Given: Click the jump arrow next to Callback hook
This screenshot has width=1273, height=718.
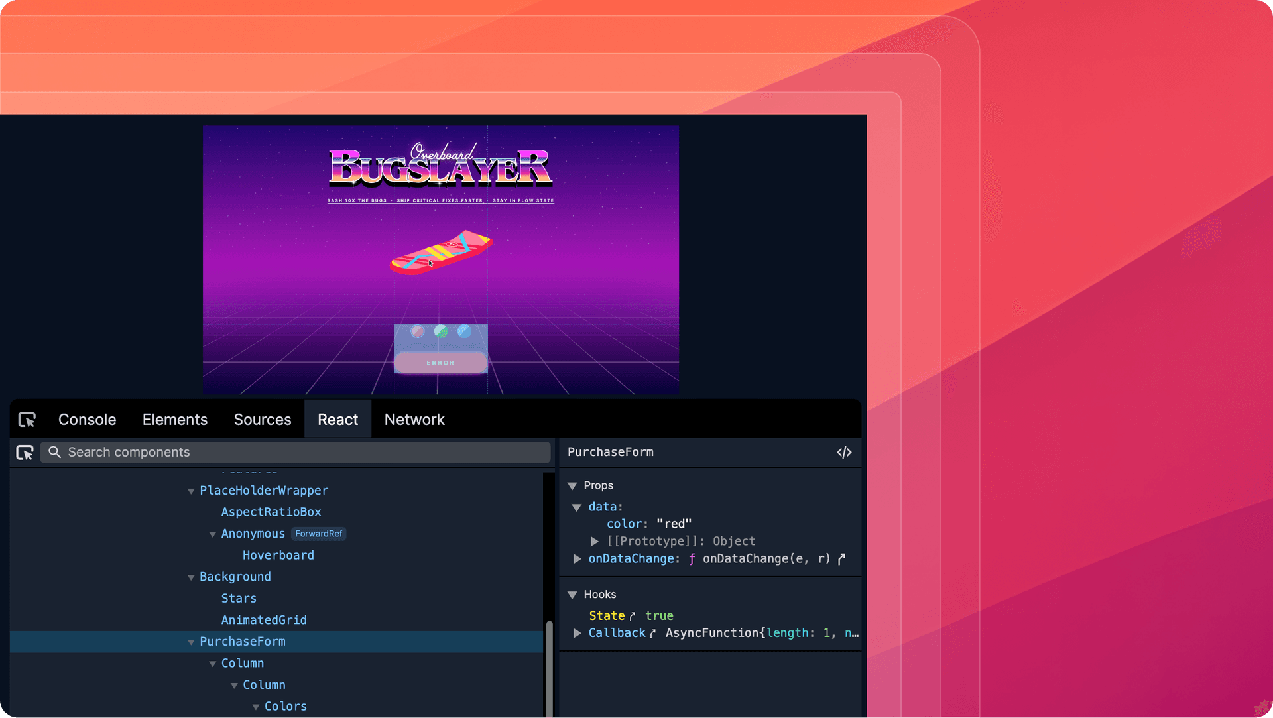Looking at the screenshot, I should (652, 633).
